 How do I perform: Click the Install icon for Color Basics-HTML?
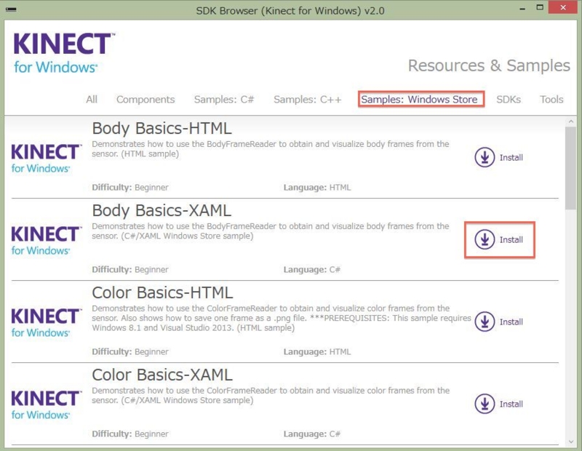[x=485, y=322]
